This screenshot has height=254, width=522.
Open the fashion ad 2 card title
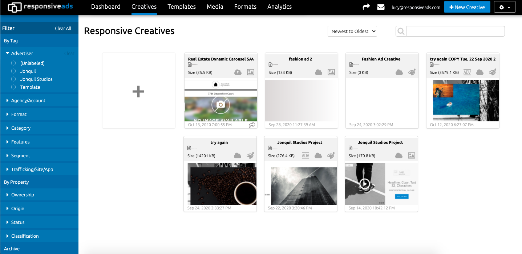click(300, 59)
